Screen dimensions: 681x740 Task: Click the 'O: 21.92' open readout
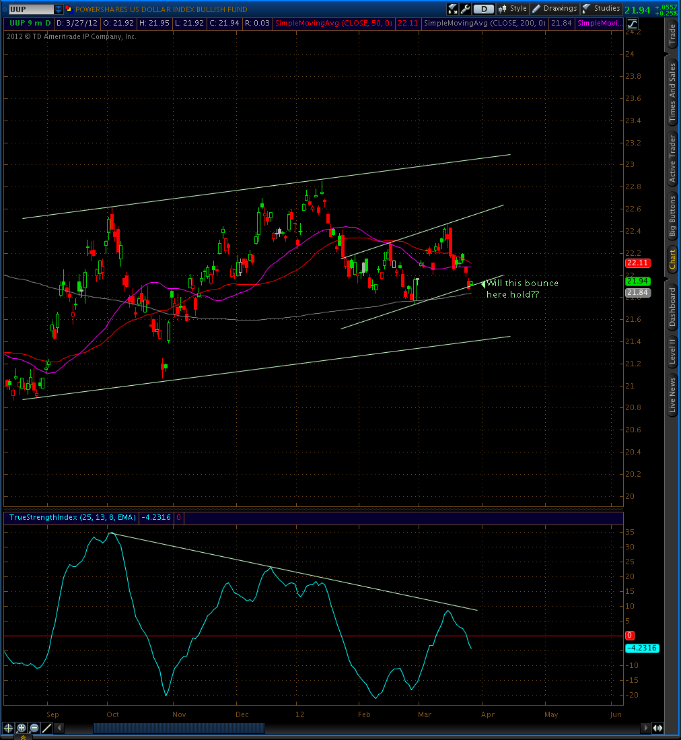click(x=118, y=23)
